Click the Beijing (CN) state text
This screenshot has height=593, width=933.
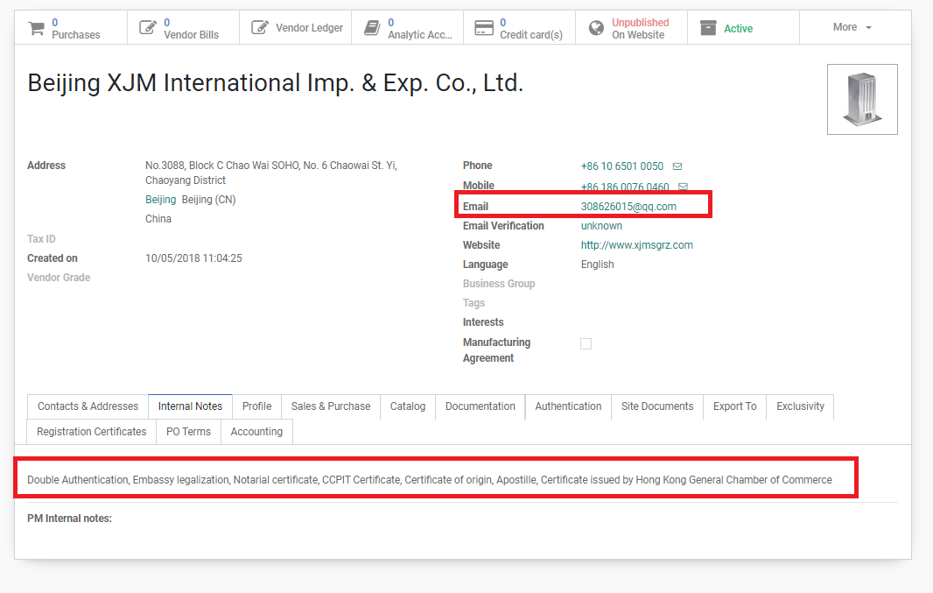(x=209, y=200)
